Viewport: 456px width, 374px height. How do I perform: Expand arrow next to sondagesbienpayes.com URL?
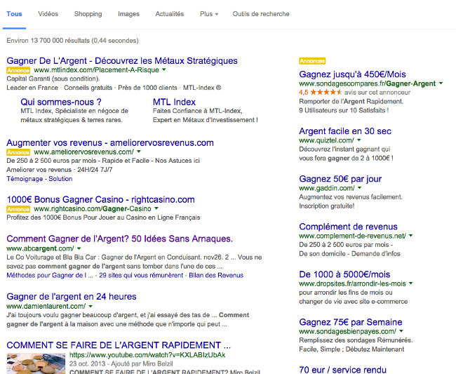(401, 331)
